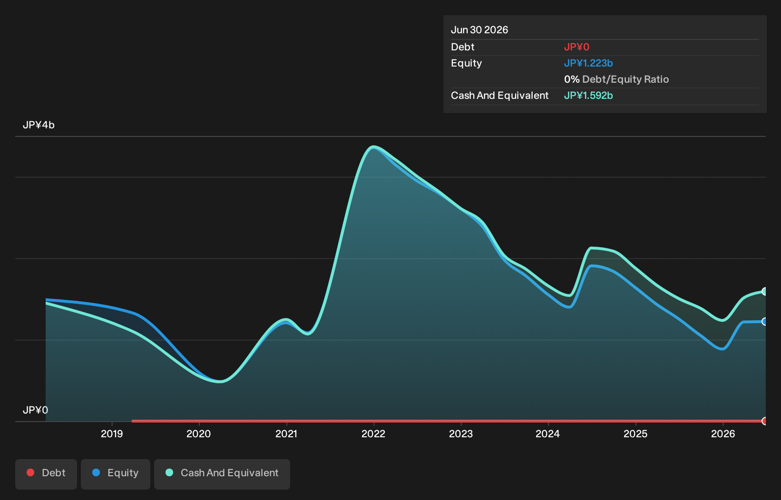781x500 pixels.
Task: Click the red JP¥0 debt value
Action: pos(576,47)
